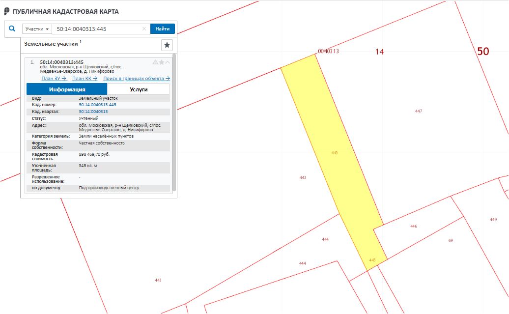Open the План ЗУ link
Viewport: 509px width, 314px height.
coord(54,79)
